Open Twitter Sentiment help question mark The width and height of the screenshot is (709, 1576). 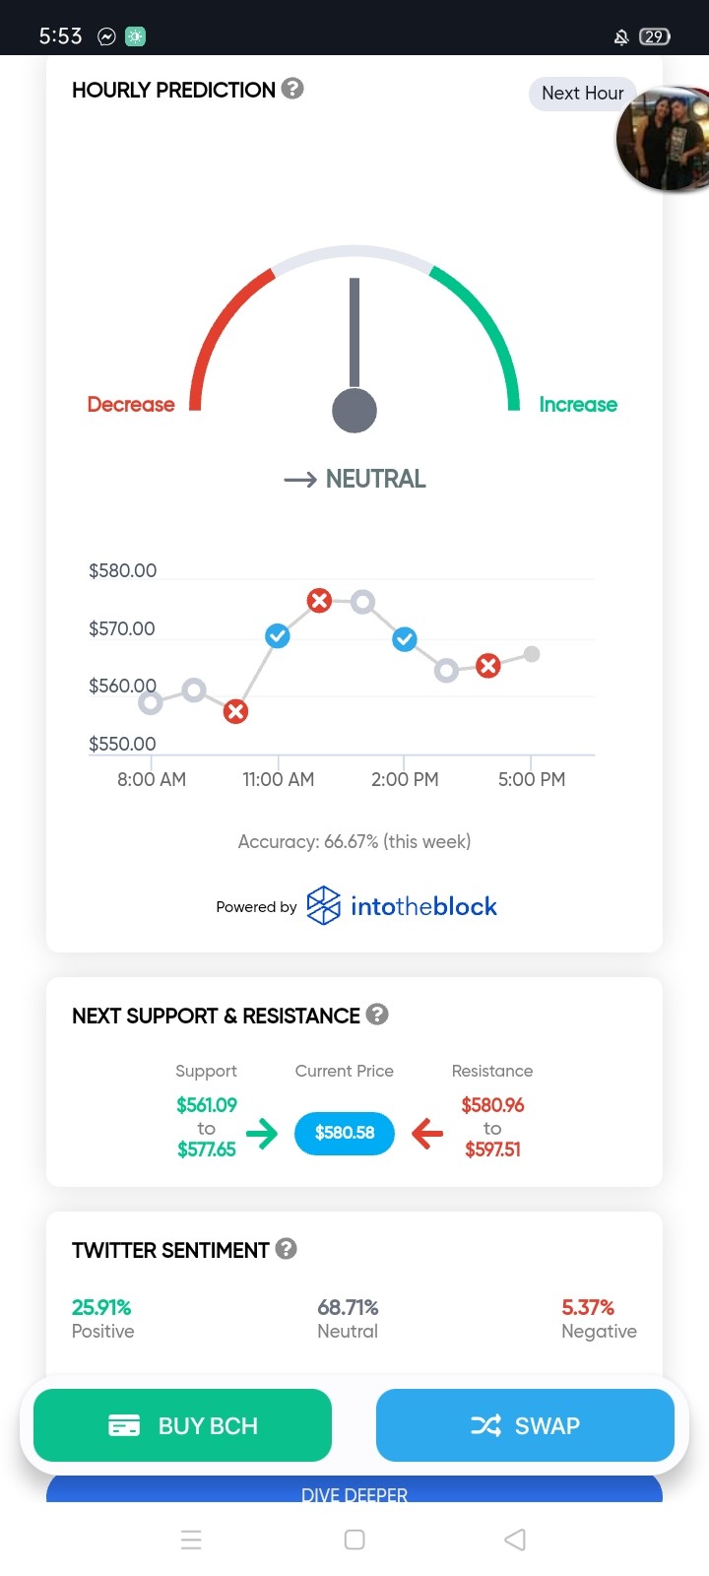point(286,1248)
